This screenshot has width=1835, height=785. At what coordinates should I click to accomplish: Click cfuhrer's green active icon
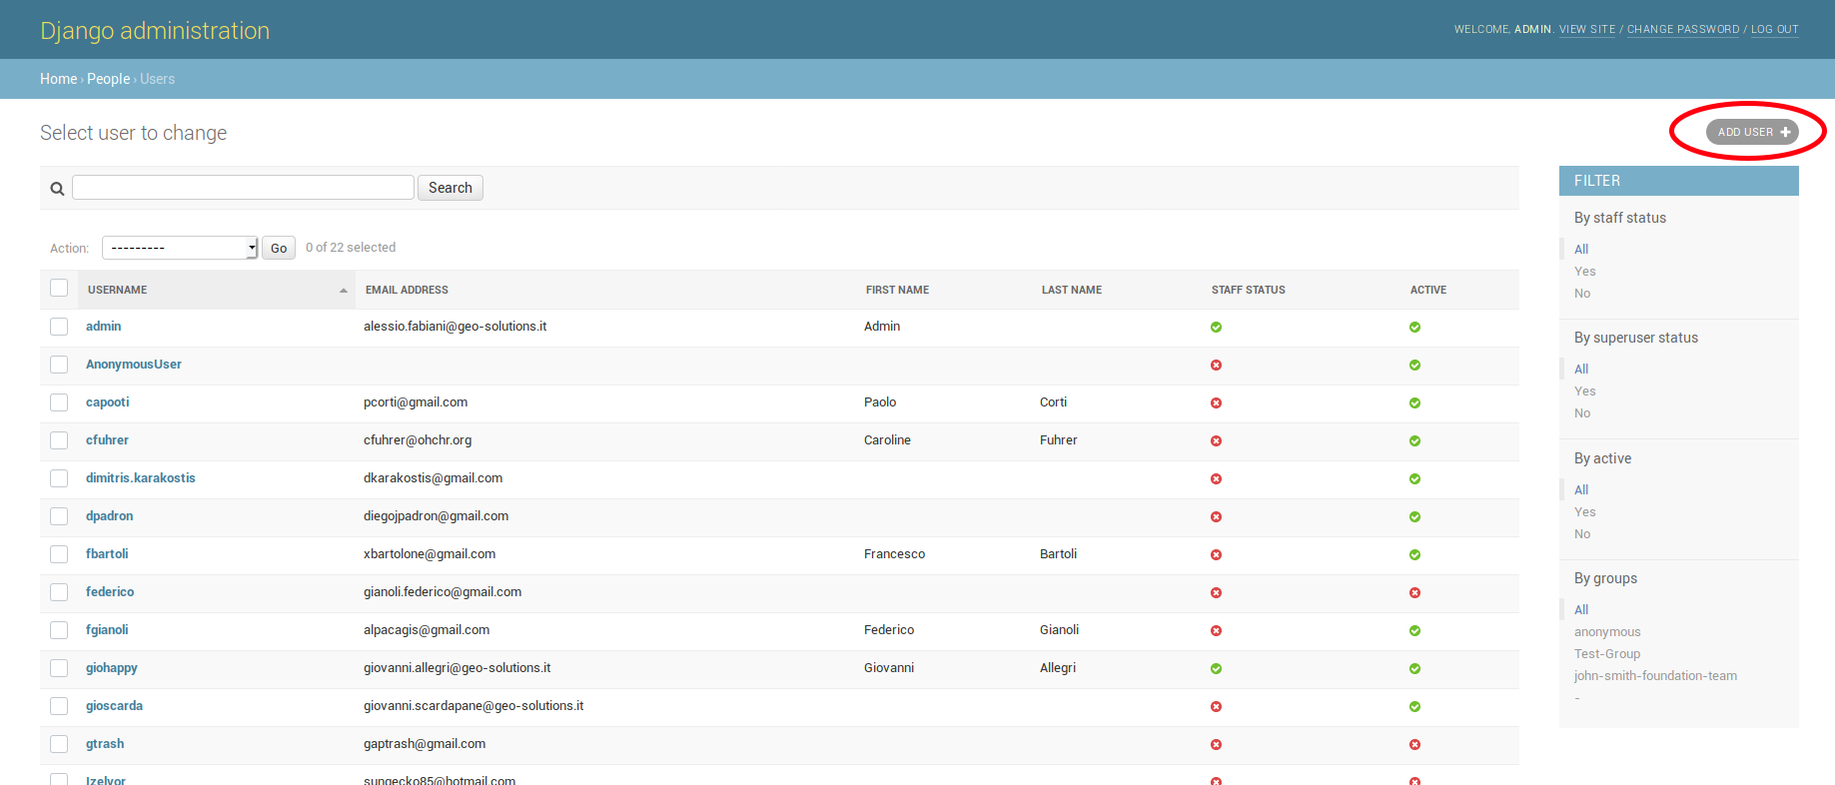(x=1414, y=441)
